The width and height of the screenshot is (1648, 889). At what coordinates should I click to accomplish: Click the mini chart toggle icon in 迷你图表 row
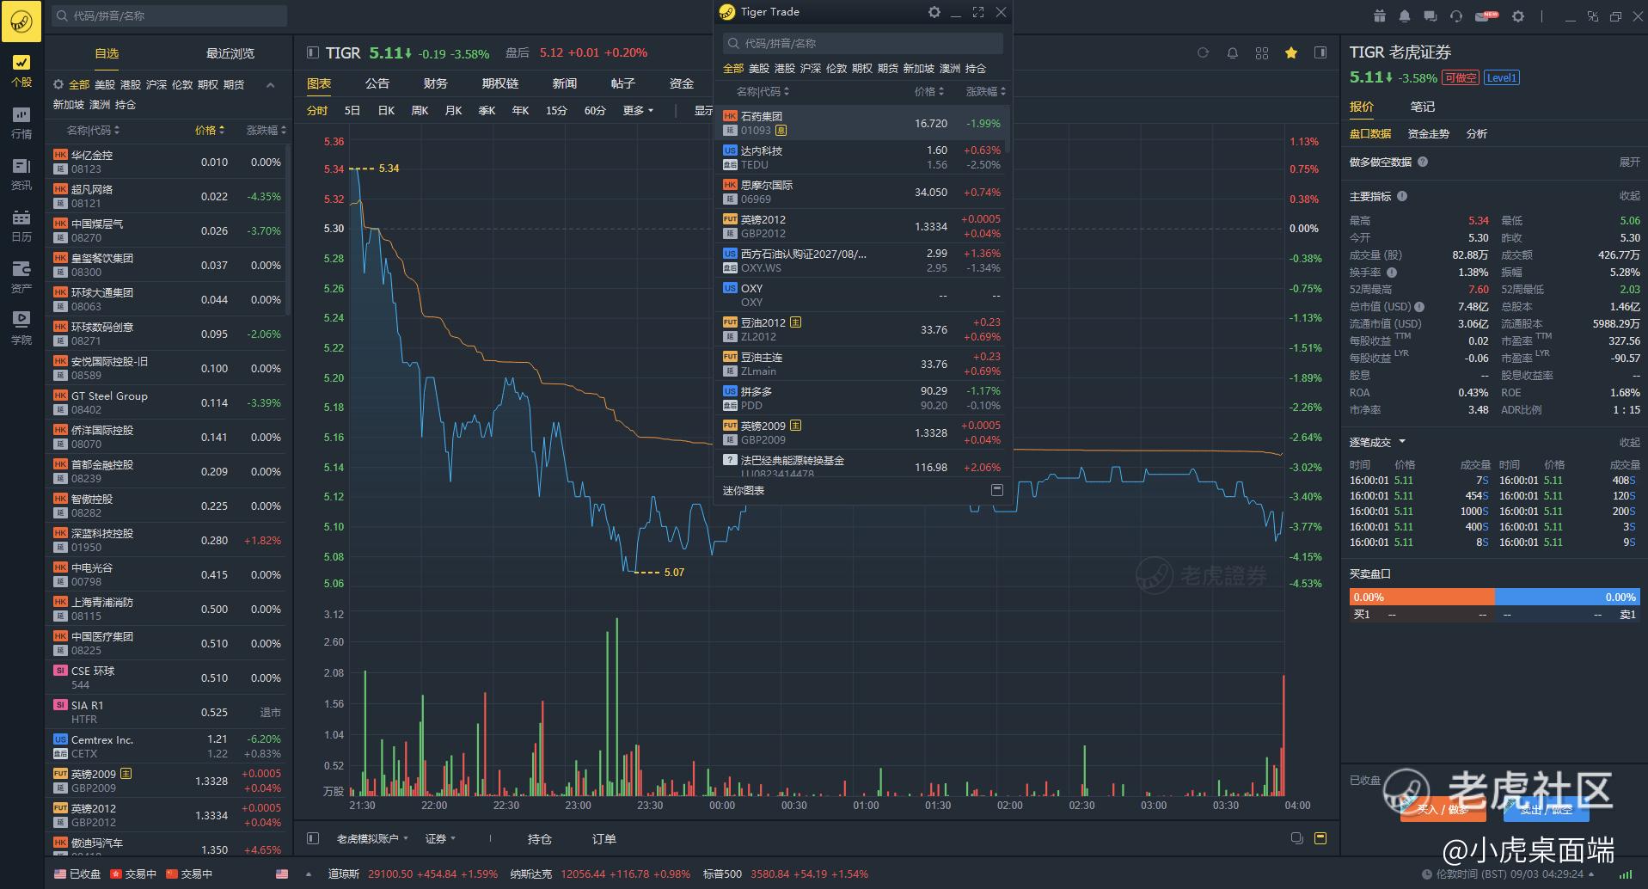pos(997,490)
